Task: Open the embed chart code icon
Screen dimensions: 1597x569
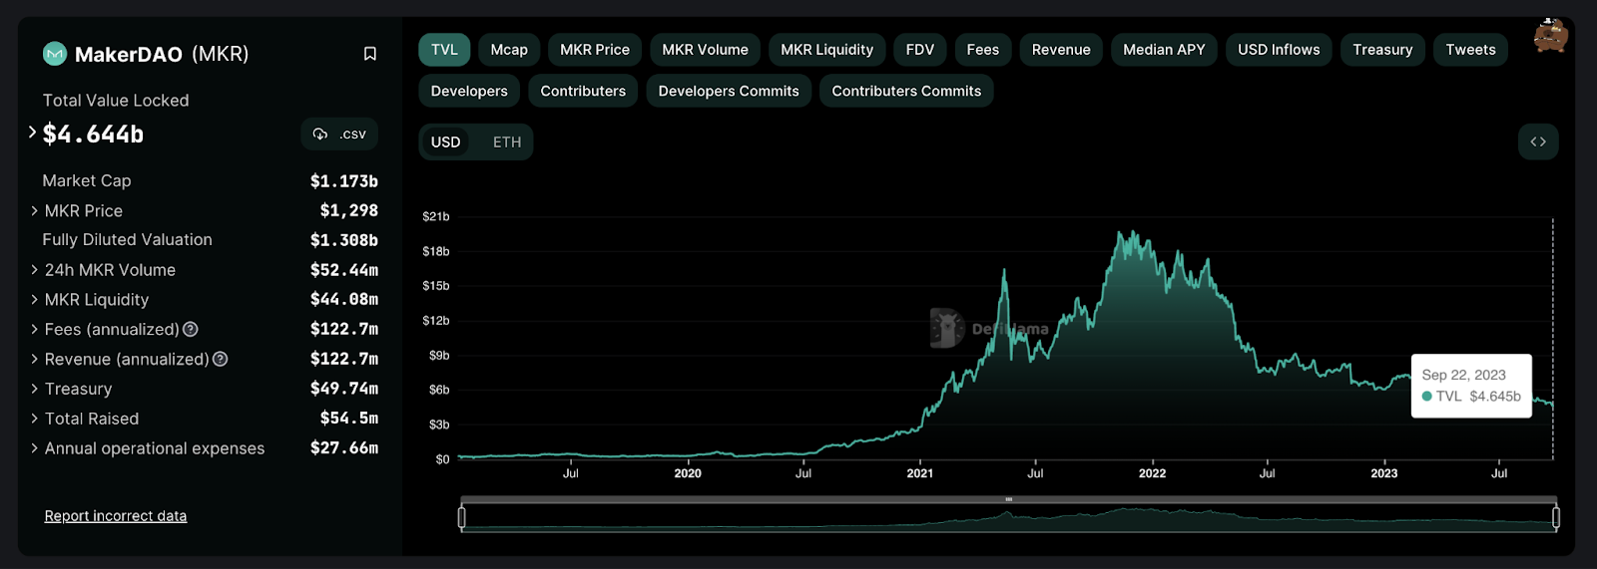Action: point(1538,142)
